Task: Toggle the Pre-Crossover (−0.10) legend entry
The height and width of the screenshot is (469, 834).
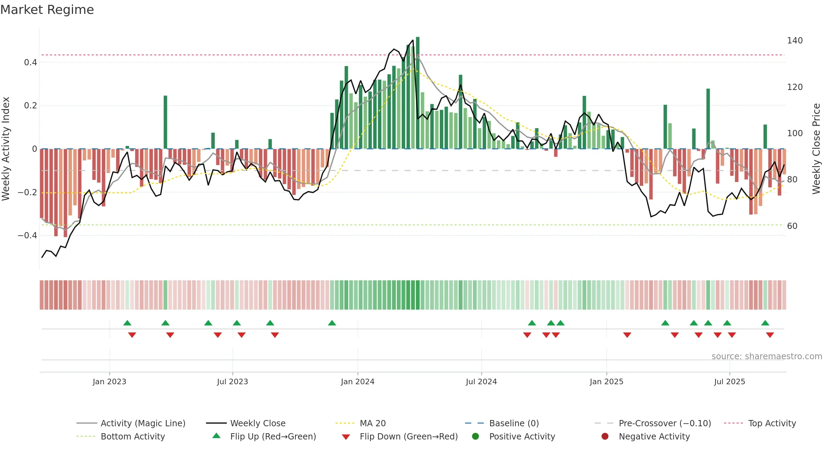Action: pos(653,423)
